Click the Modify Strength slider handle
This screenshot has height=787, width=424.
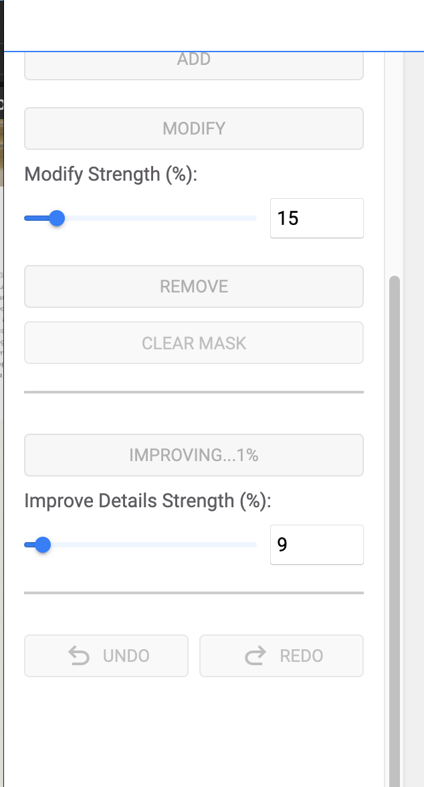[57, 218]
